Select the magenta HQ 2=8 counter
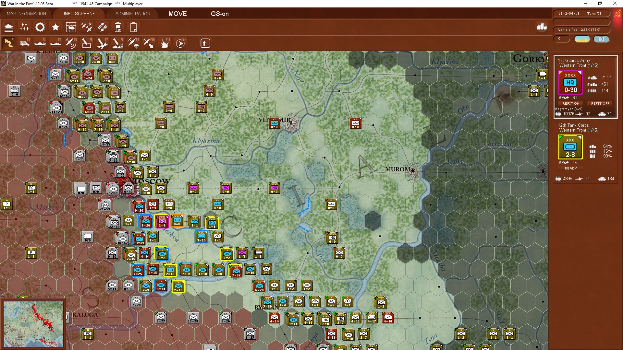The image size is (623, 350). coord(162,222)
